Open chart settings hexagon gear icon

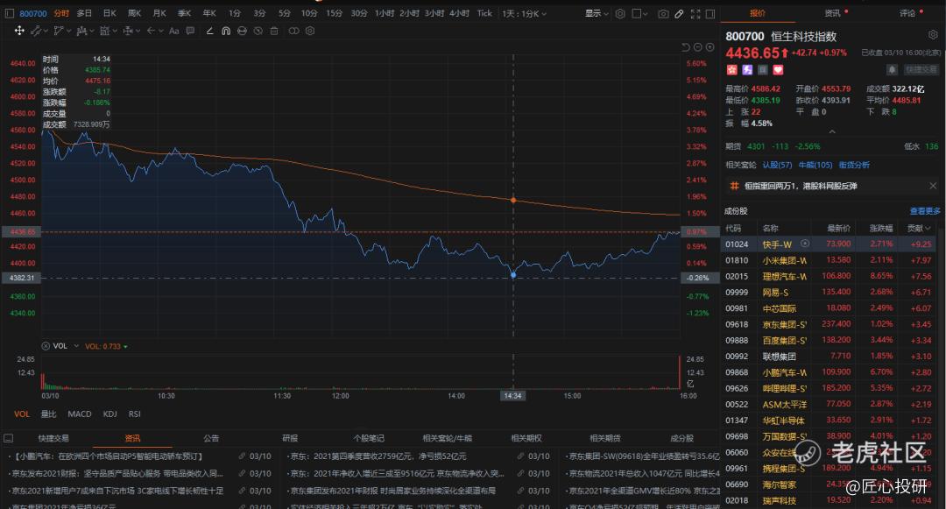[x=619, y=13]
